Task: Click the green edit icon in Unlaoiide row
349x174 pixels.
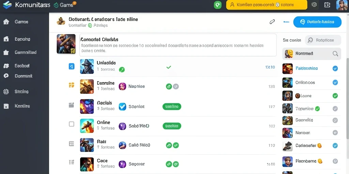Action: point(122,70)
